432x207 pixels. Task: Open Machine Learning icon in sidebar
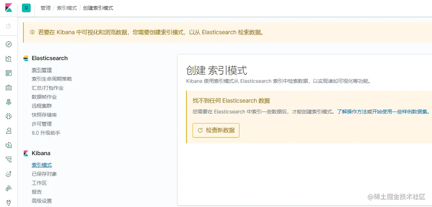click(x=9, y=116)
